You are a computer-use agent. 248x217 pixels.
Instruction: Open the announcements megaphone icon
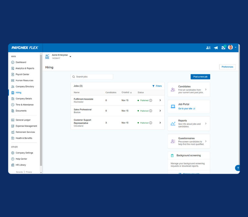tap(216, 47)
